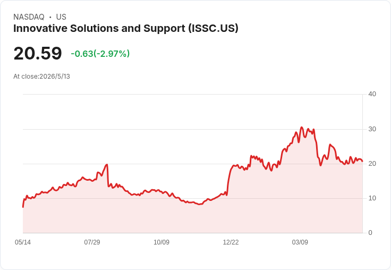391x270 pixels.
Task: Click the 03/09 x-axis date label
Action: click(300, 242)
